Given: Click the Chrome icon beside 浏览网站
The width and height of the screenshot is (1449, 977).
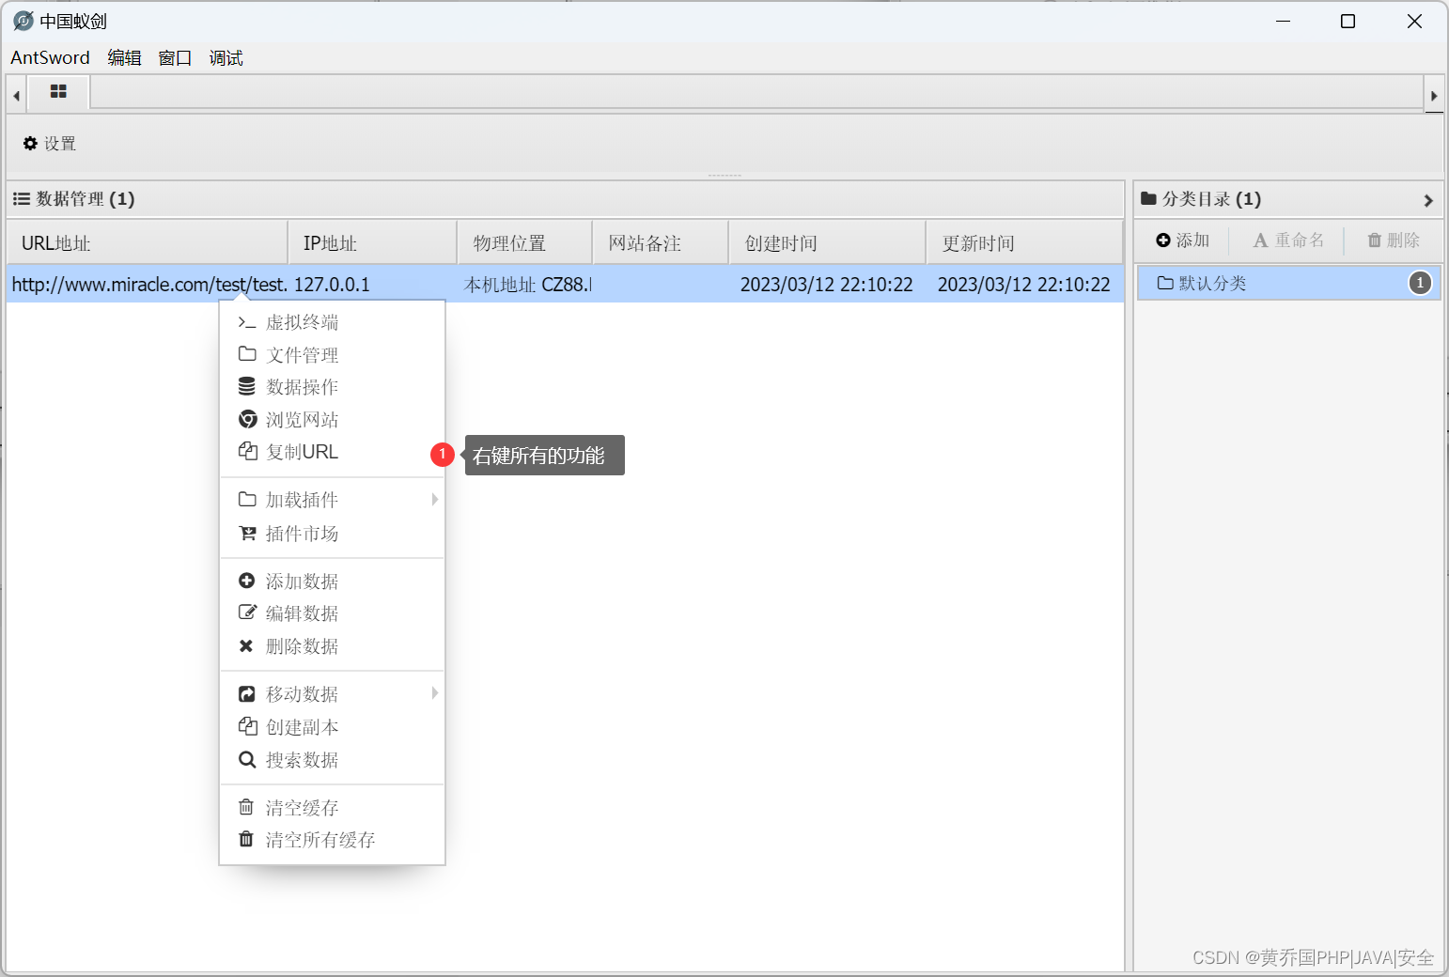Looking at the screenshot, I should click(x=248, y=419).
